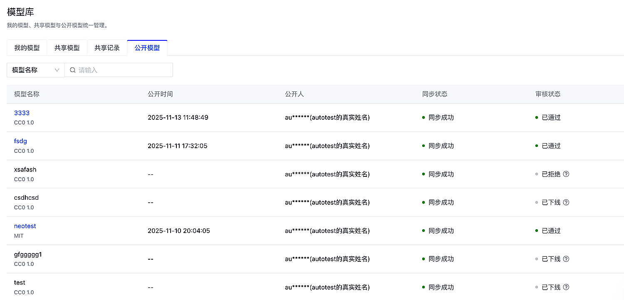Select the 公开模型 tab
The width and height of the screenshot is (624, 300).
click(147, 48)
